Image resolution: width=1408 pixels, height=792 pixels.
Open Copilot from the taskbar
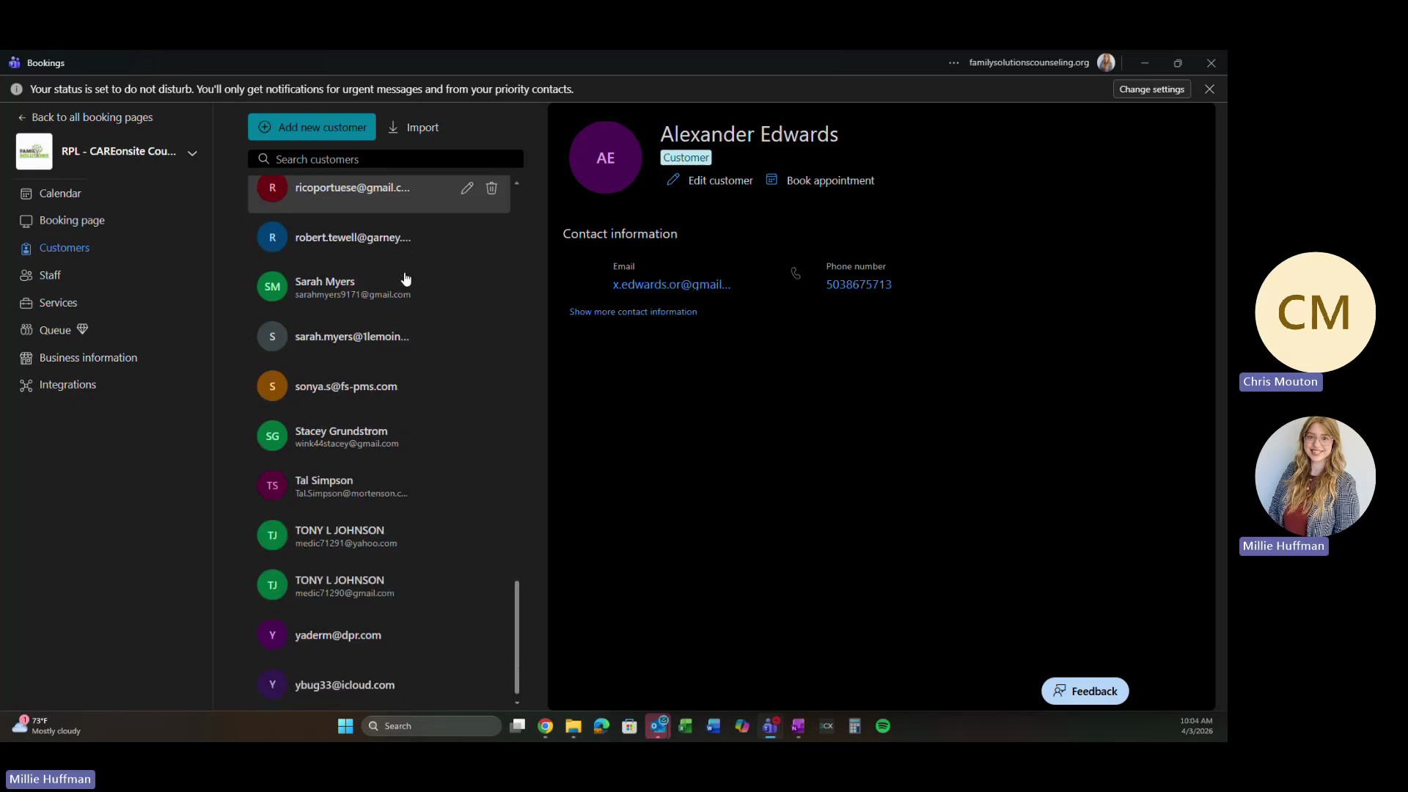[x=742, y=726]
